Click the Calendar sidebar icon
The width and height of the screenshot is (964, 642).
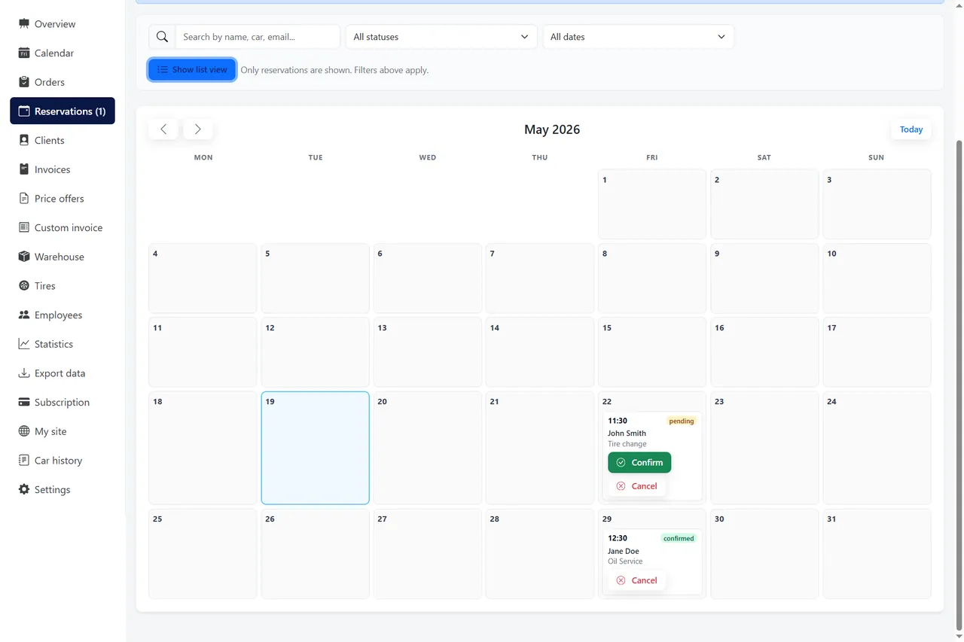pyautogui.click(x=24, y=53)
